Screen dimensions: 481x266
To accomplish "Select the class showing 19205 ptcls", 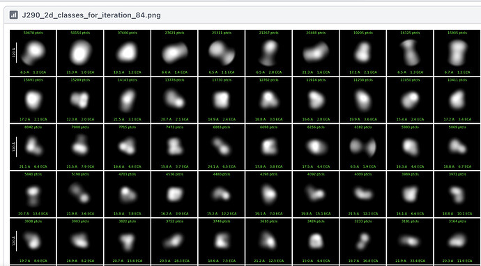I will coord(363,53).
